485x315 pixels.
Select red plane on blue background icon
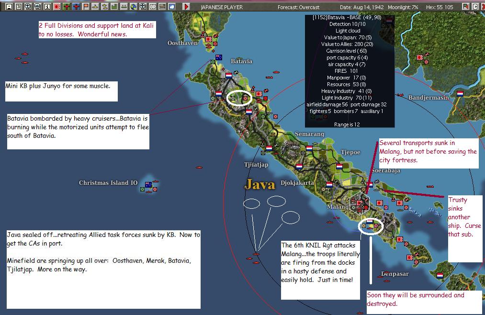76,7
